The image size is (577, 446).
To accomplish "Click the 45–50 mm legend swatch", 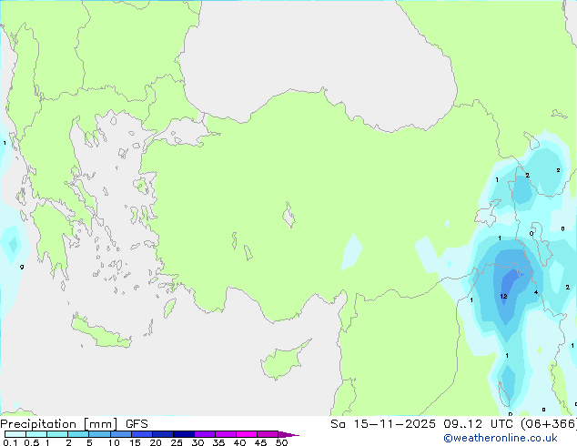I will 268,434.
